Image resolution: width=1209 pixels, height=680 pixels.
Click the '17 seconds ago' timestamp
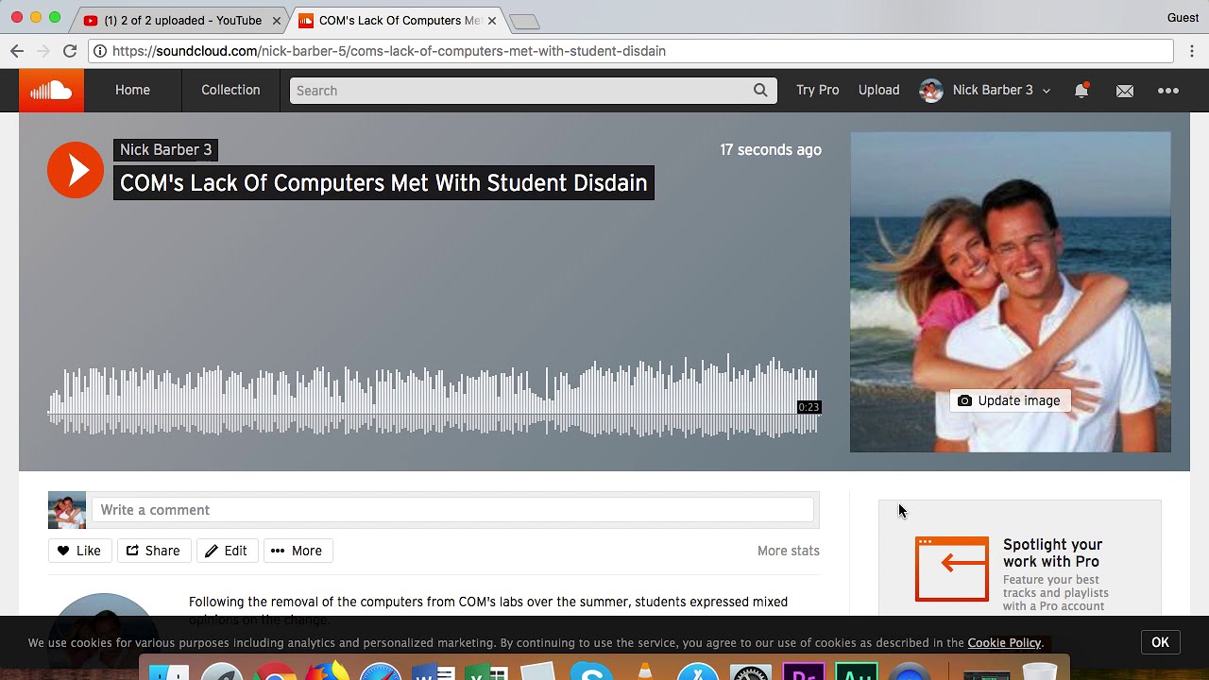click(x=771, y=150)
